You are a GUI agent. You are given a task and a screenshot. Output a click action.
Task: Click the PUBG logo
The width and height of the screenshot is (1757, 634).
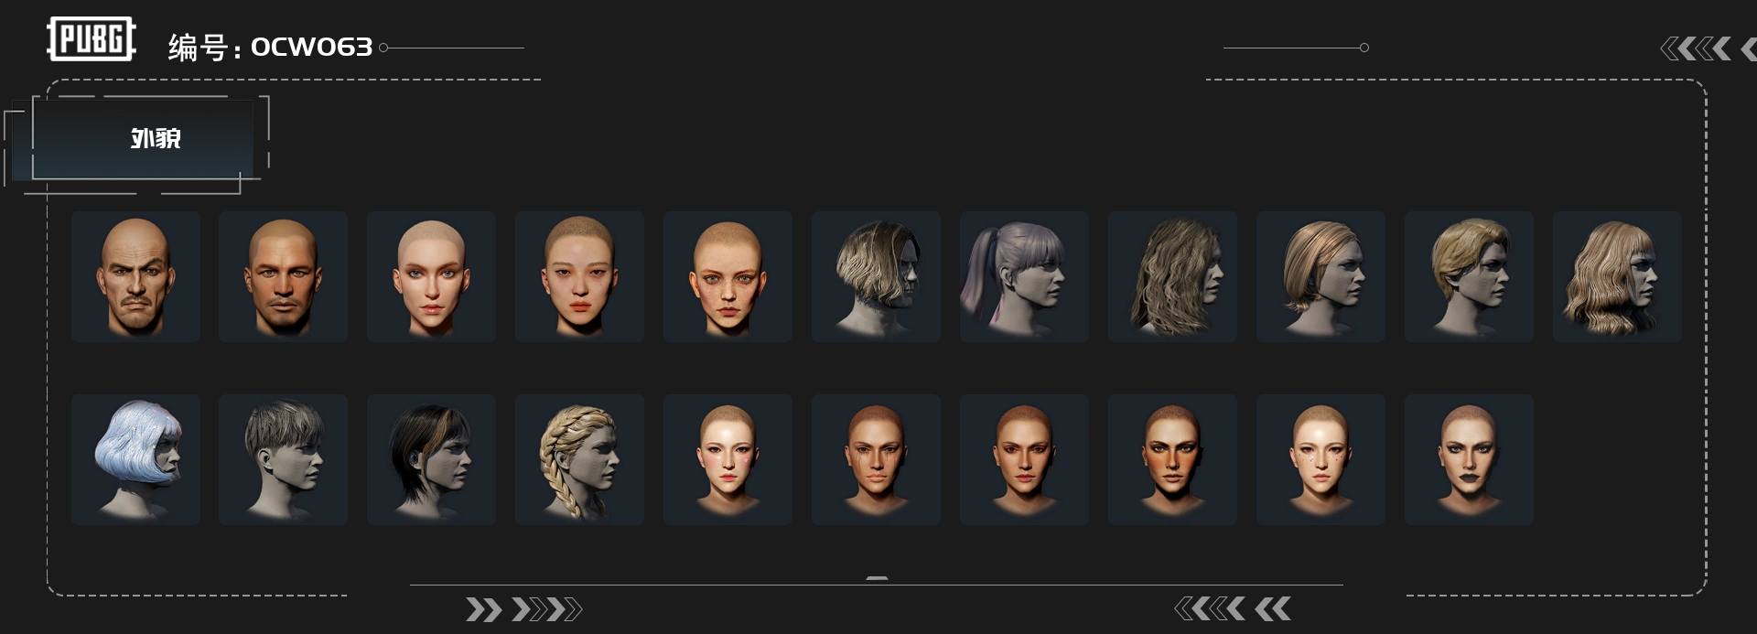pos(91,39)
